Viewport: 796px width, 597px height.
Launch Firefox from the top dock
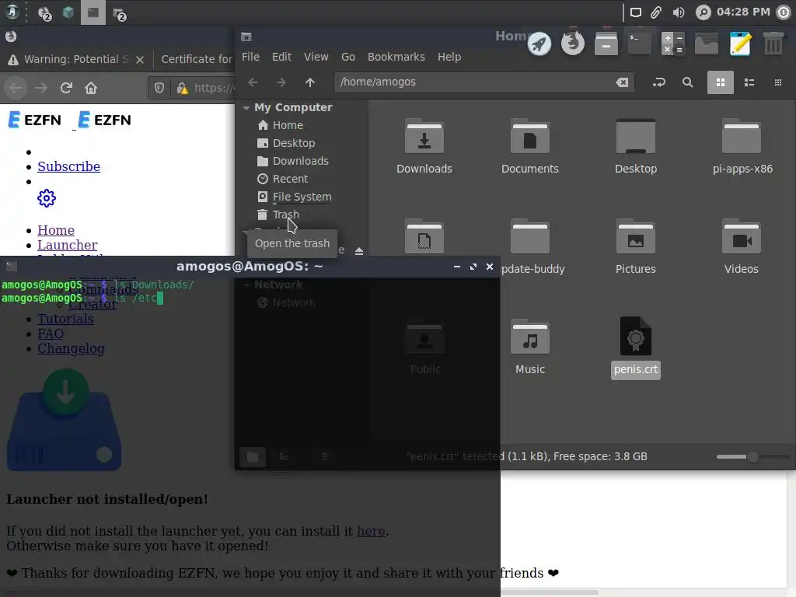coord(573,44)
